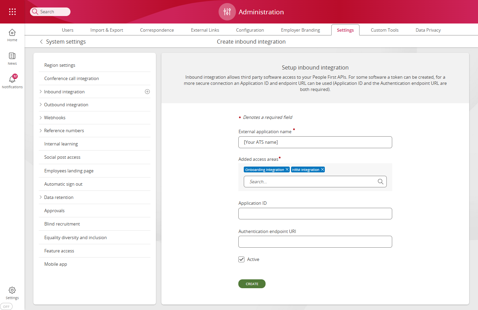Image resolution: width=478 pixels, height=310 pixels.
Task: Open the Employer Branding tab
Action: coord(300,30)
